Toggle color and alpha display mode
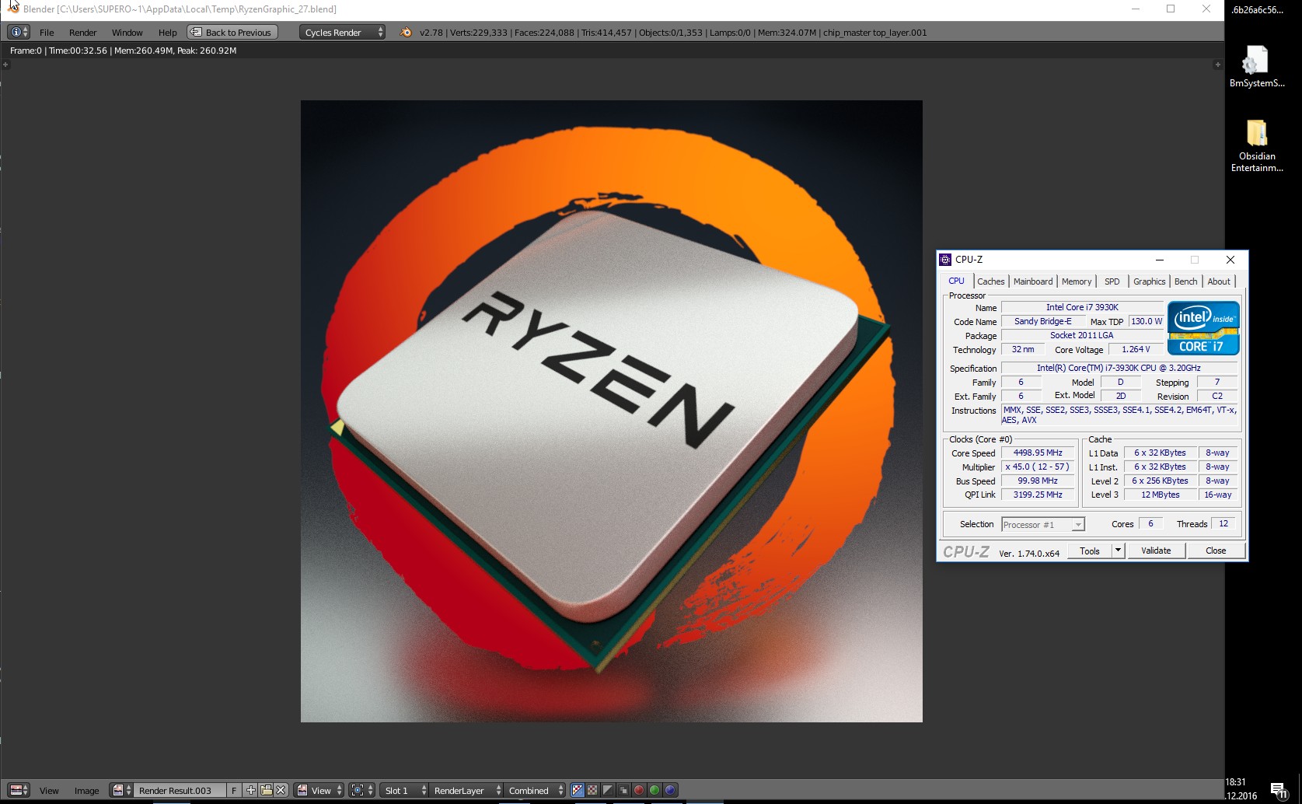Viewport: 1302px width, 804px height. click(x=577, y=790)
